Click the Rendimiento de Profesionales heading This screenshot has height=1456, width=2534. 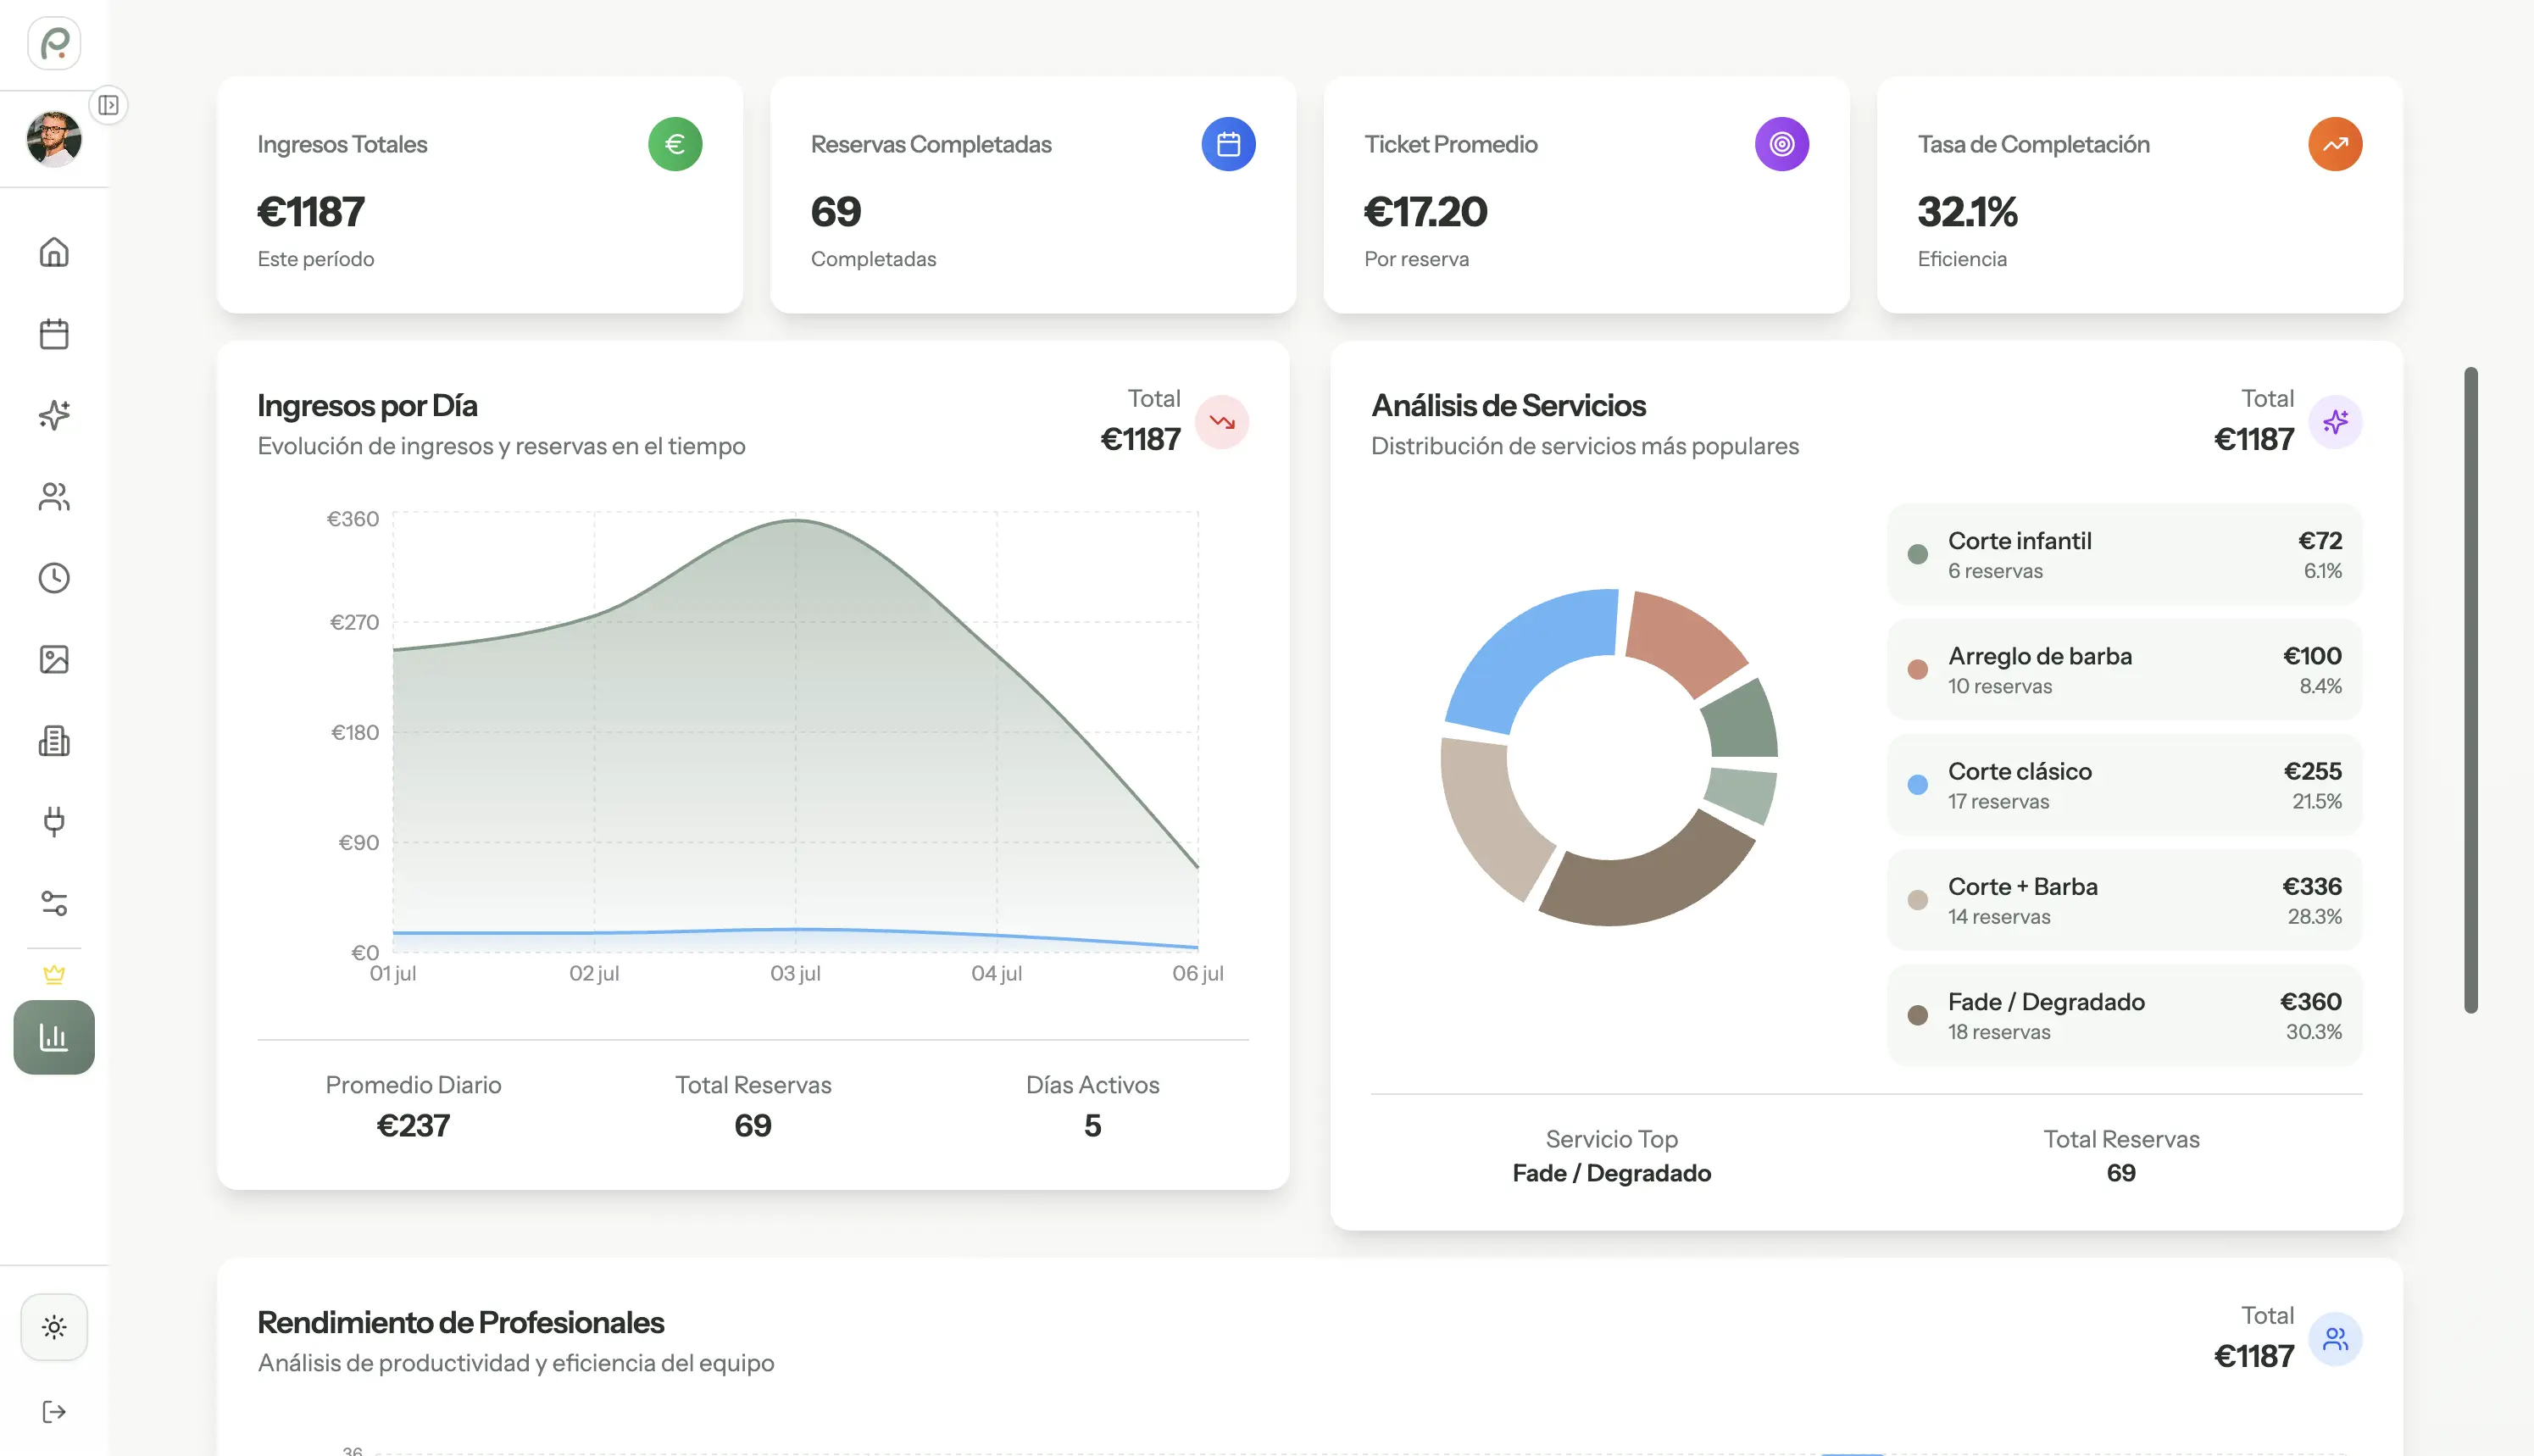pos(460,1322)
